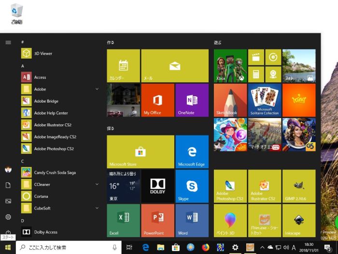The height and width of the screenshot is (254, 338).
Task: Click the OneNote tile
Action: coord(192,100)
